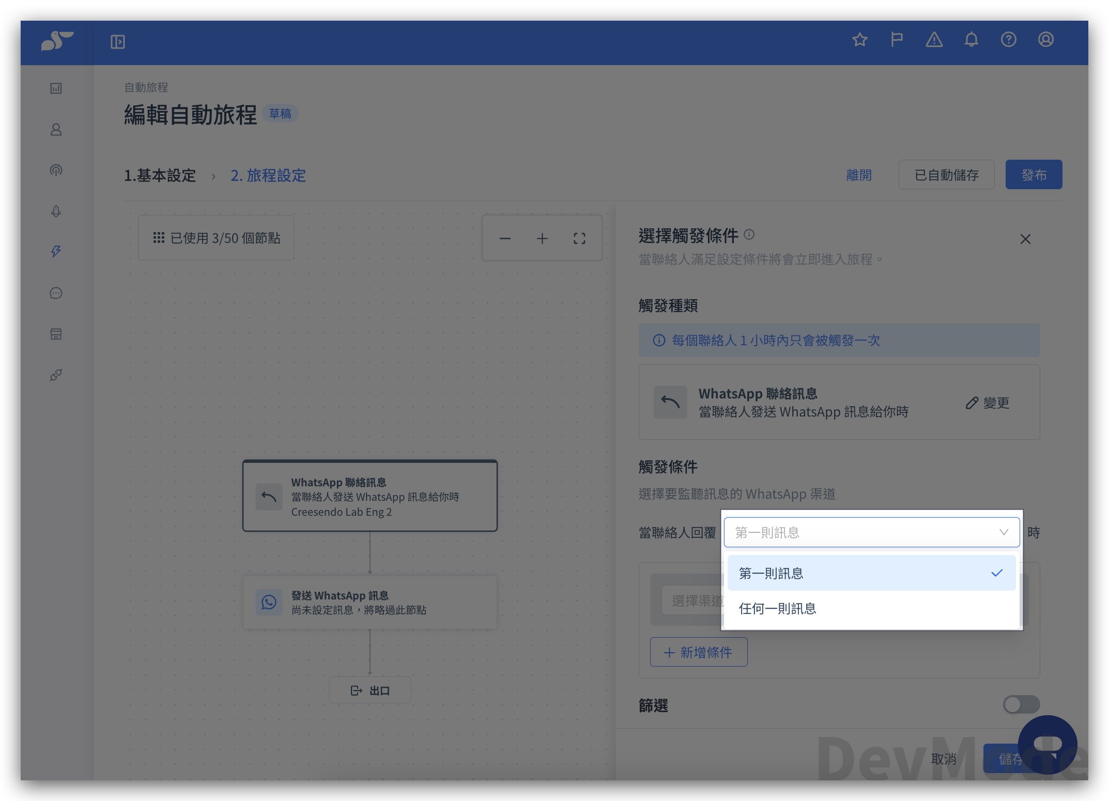The width and height of the screenshot is (1109, 801).
Task: Click the 已使用 3/50 個節點 counter
Action: coord(216,238)
